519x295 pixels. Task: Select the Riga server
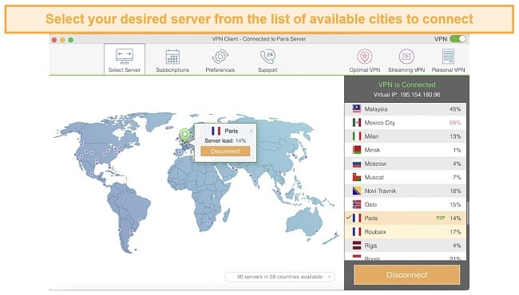tap(406, 246)
